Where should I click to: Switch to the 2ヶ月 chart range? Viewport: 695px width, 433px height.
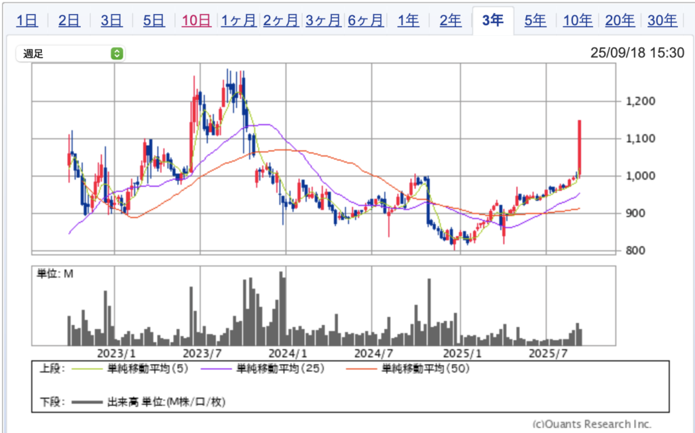click(281, 20)
